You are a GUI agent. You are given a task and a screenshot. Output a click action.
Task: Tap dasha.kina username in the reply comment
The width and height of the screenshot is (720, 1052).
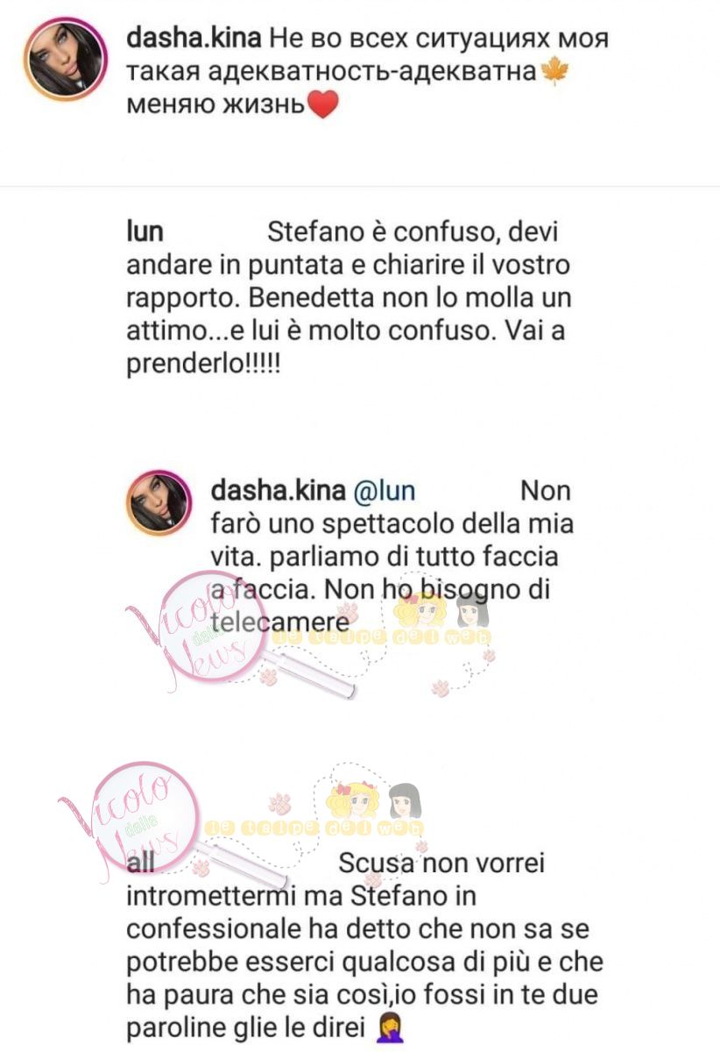[277, 490]
